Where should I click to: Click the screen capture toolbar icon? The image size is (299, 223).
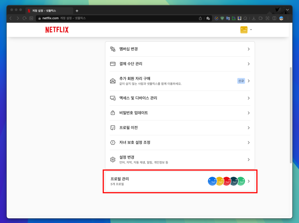[267, 18]
